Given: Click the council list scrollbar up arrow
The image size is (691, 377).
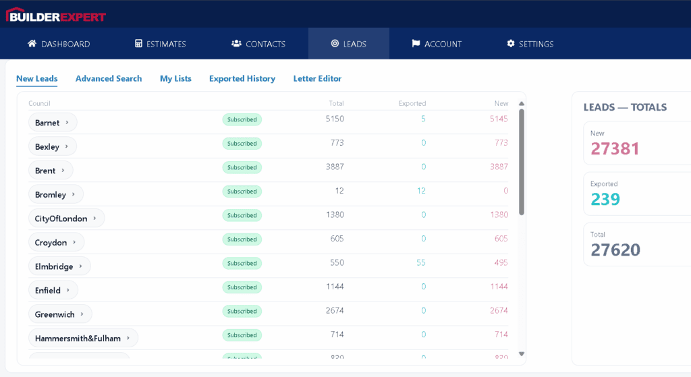Looking at the screenshot, I should click(522, 103).
